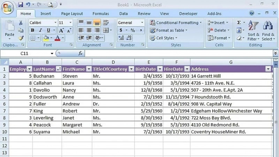The width and height of the screenshot is (279, 157).
Task: Click the Sort & Filter button
Action: click(254, 31)
